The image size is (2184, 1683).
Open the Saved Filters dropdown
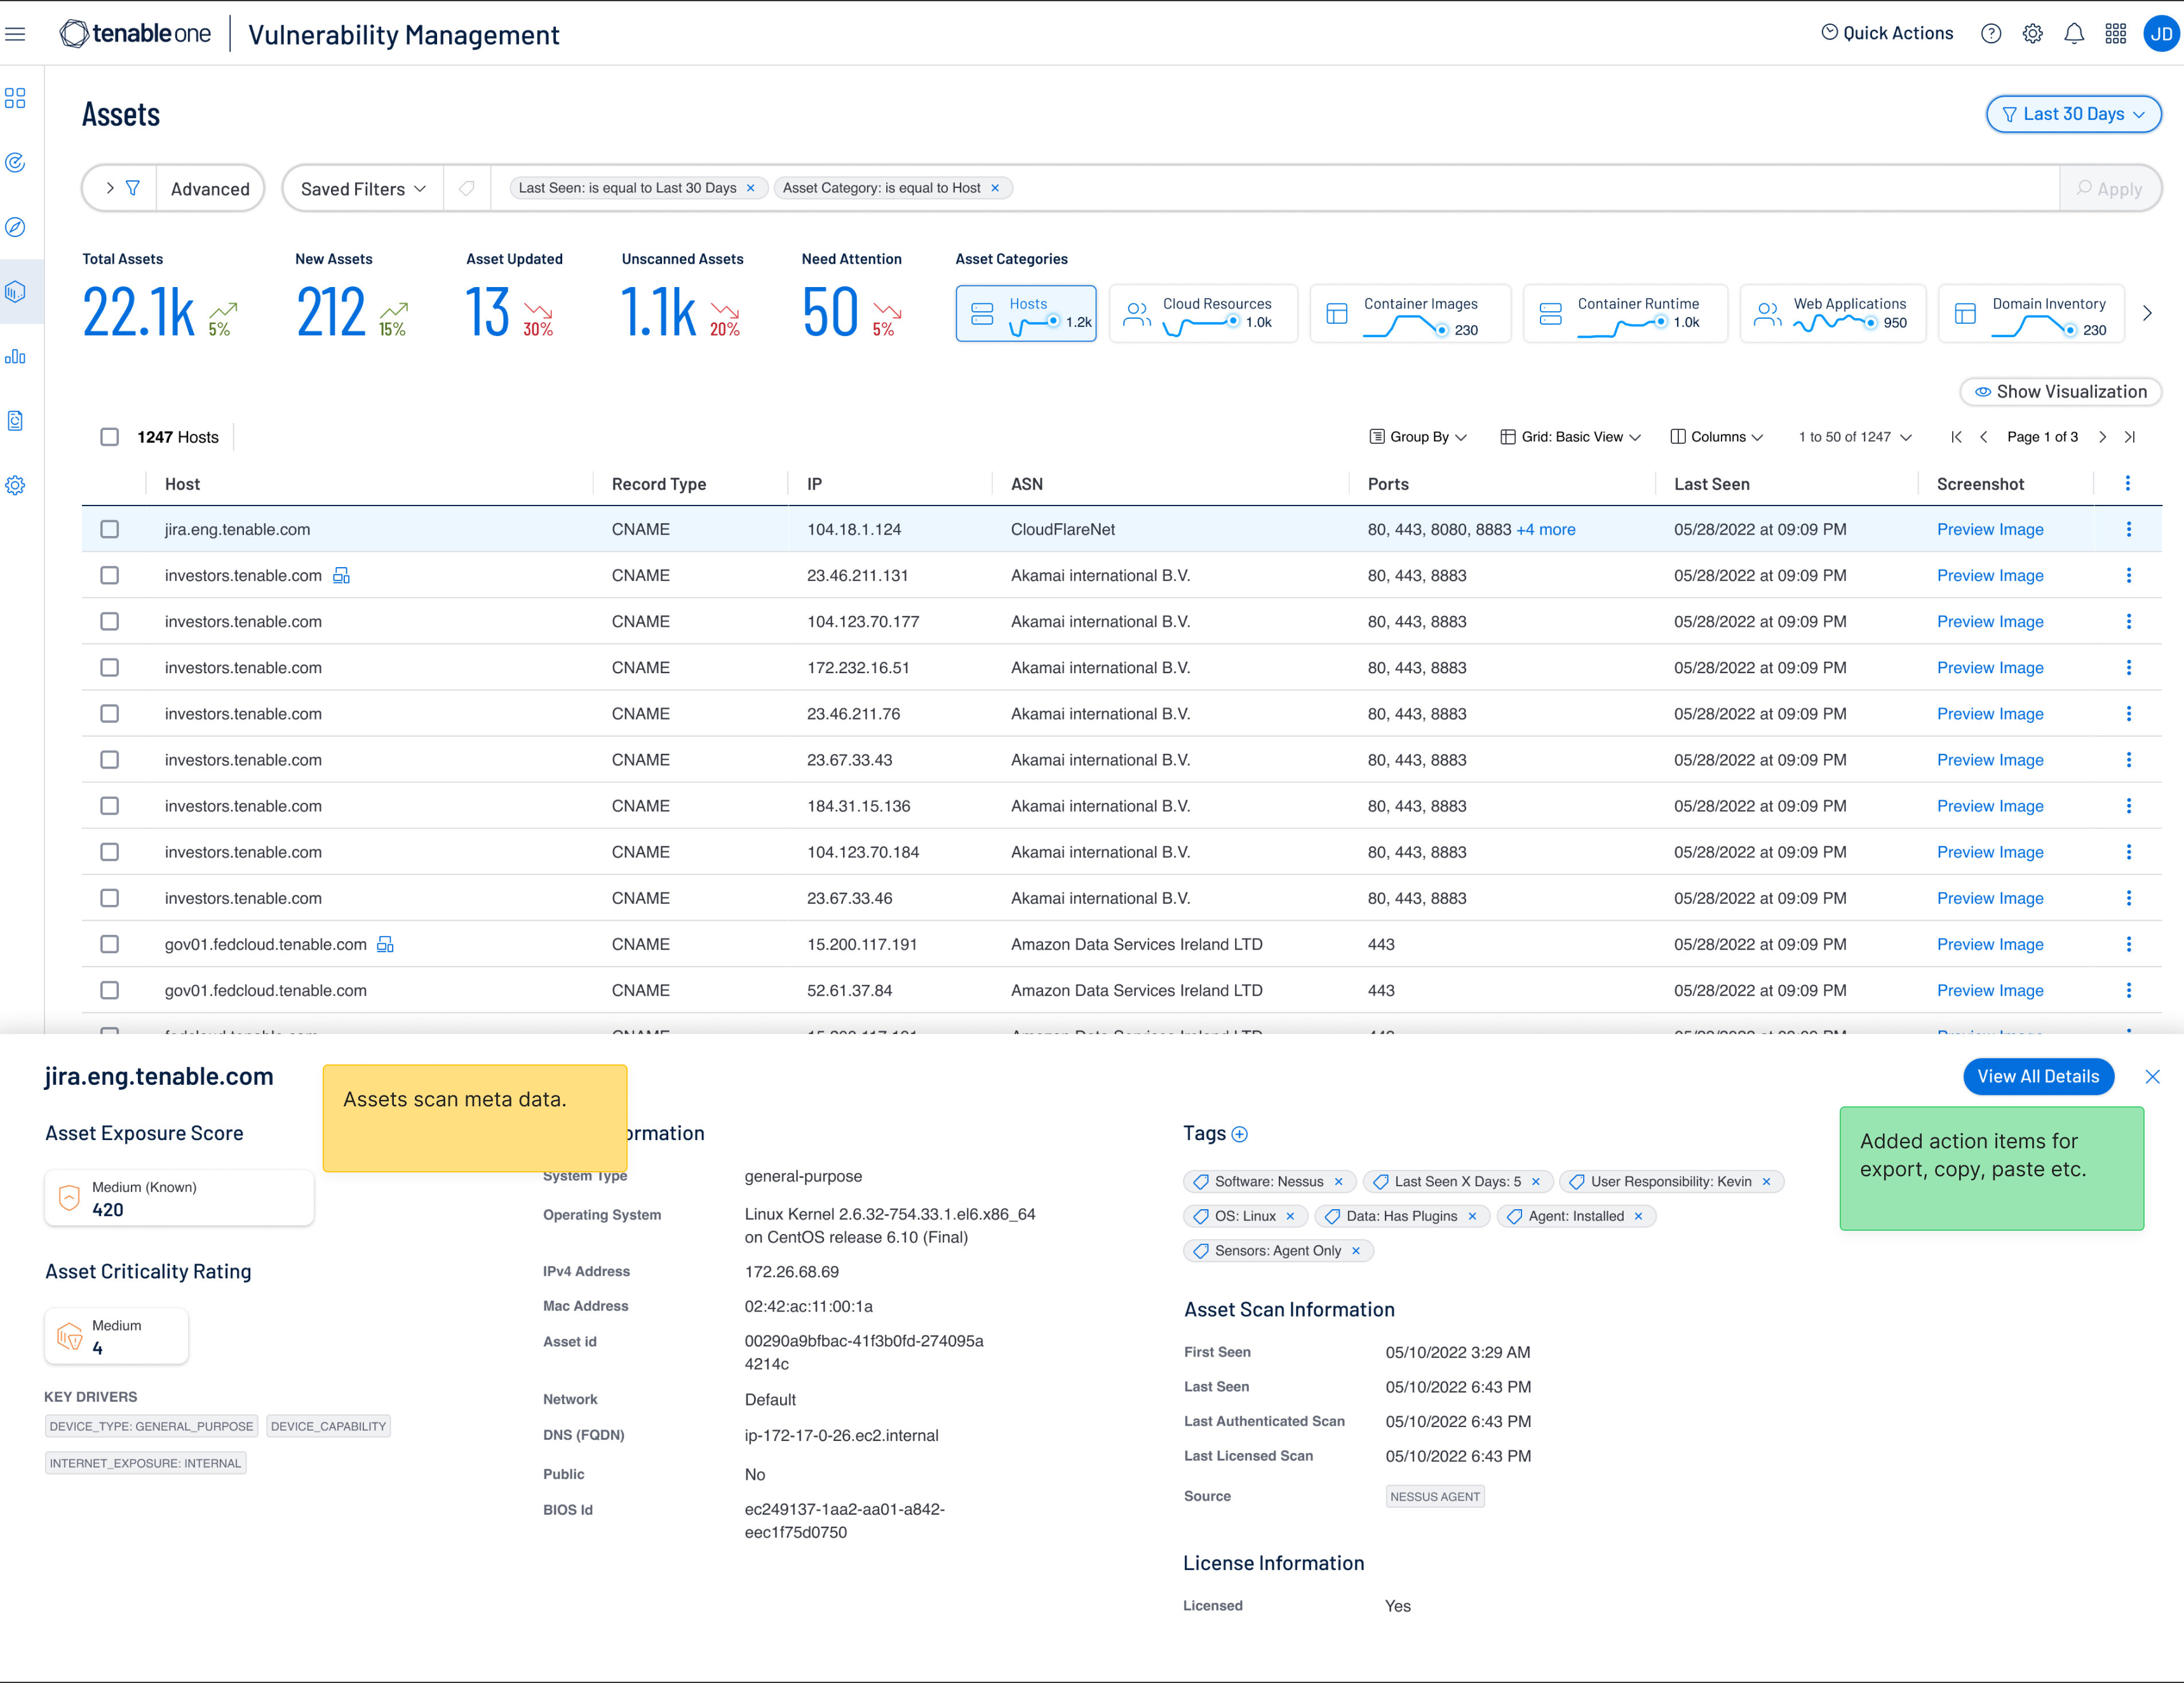pos(362,189)
